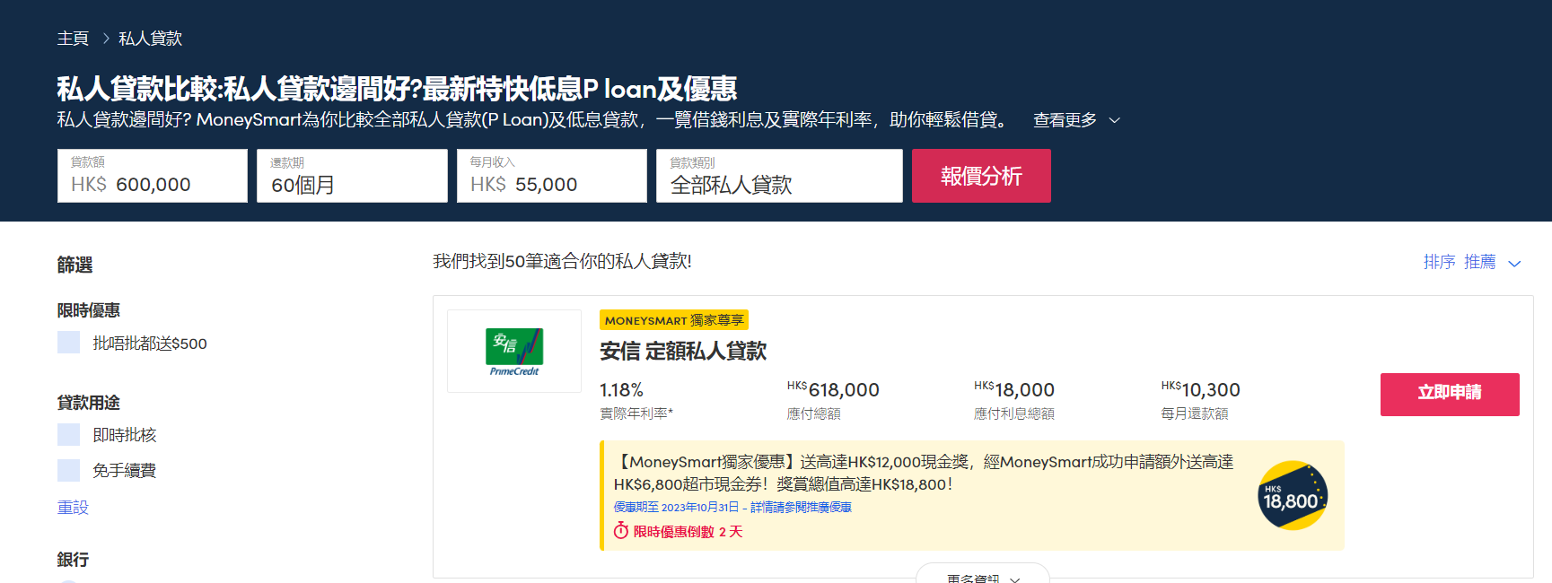The image size is (1552, 583).
Task: Open the 排序 推薦 sorting dropdown
Action: coord(1472,262)
